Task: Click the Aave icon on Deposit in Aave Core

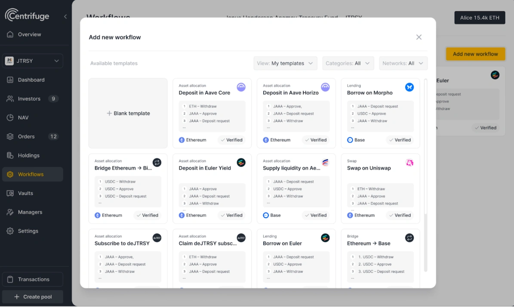Action: [x=241, y=87]
